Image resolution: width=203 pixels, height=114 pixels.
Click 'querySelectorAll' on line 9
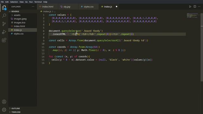[108, 41]
